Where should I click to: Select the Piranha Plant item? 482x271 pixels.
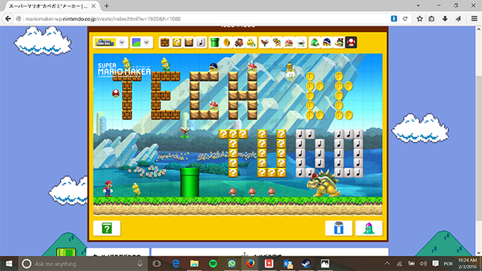point(265,43)
